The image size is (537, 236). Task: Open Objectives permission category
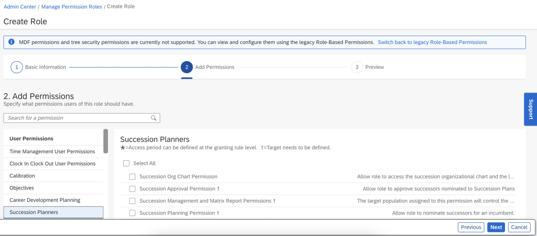[22, 188]
